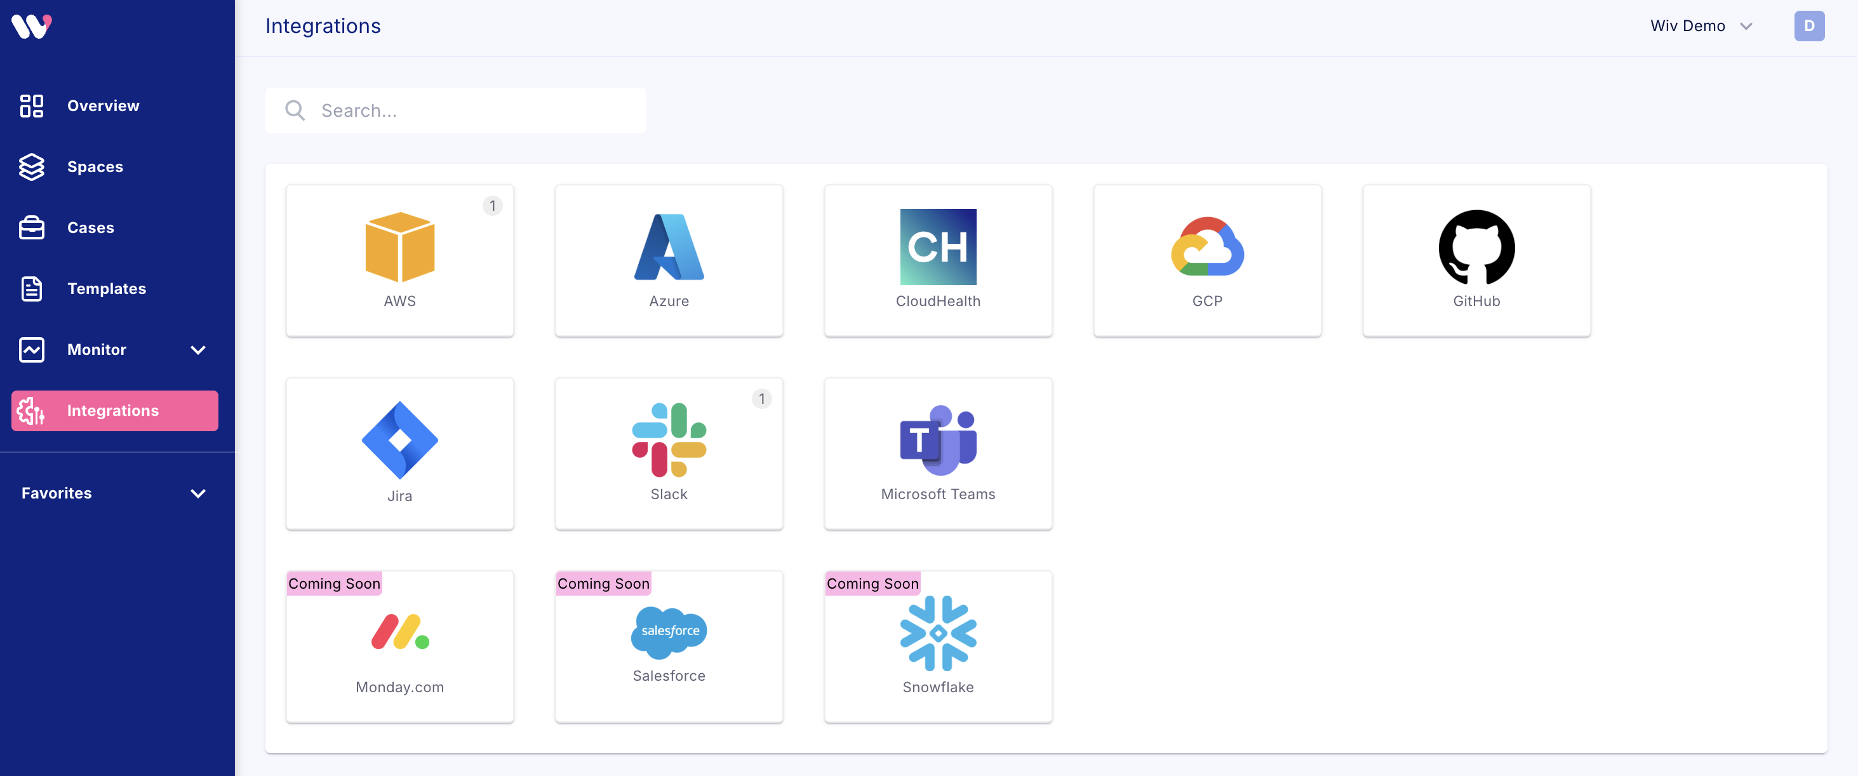1858x776 pixels.
Task: Open the AWS integration card
Action: 399,260
